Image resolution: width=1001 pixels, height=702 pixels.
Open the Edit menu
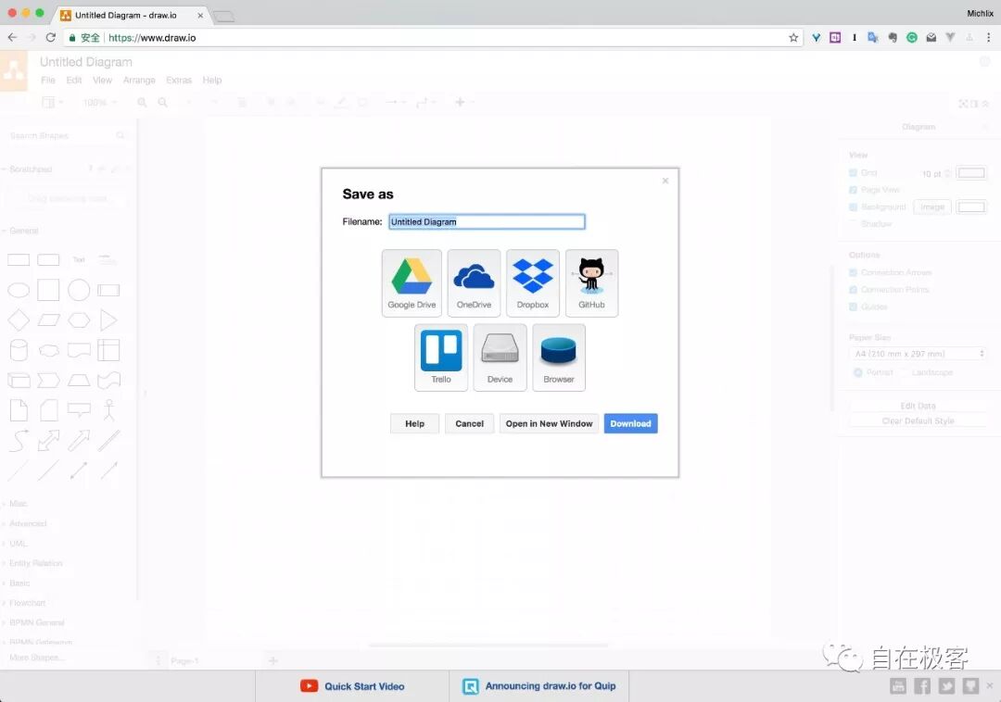pos(74,81)
